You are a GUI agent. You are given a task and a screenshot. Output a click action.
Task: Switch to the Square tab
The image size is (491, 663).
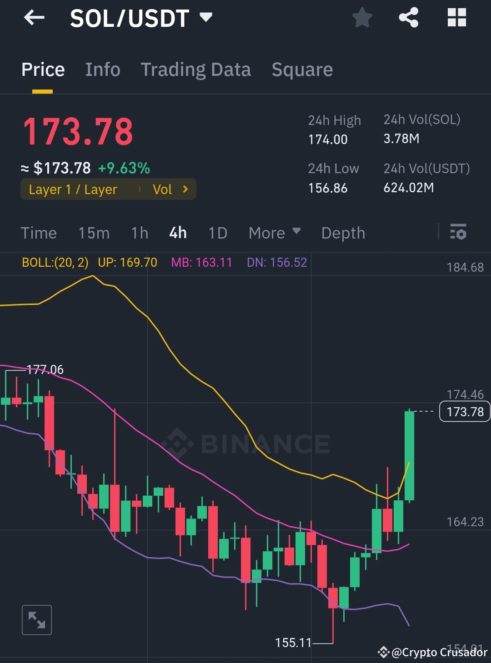click(302, 69)
